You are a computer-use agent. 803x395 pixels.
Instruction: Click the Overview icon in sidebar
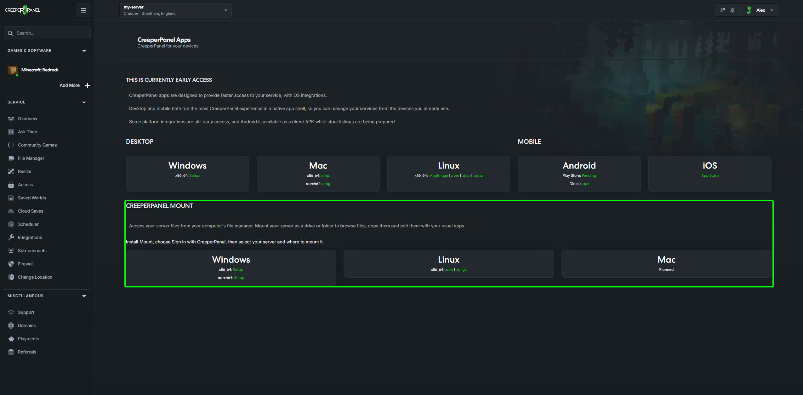point(11,119)
